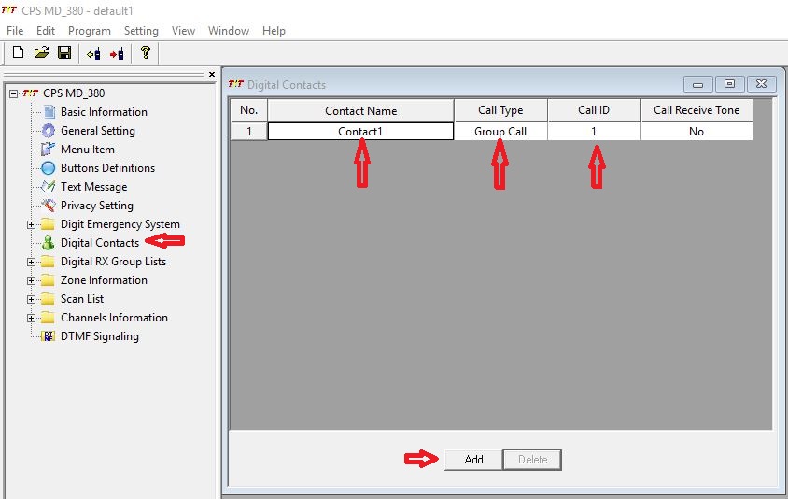Click the Group Call type cell

(x=500, y=131)
